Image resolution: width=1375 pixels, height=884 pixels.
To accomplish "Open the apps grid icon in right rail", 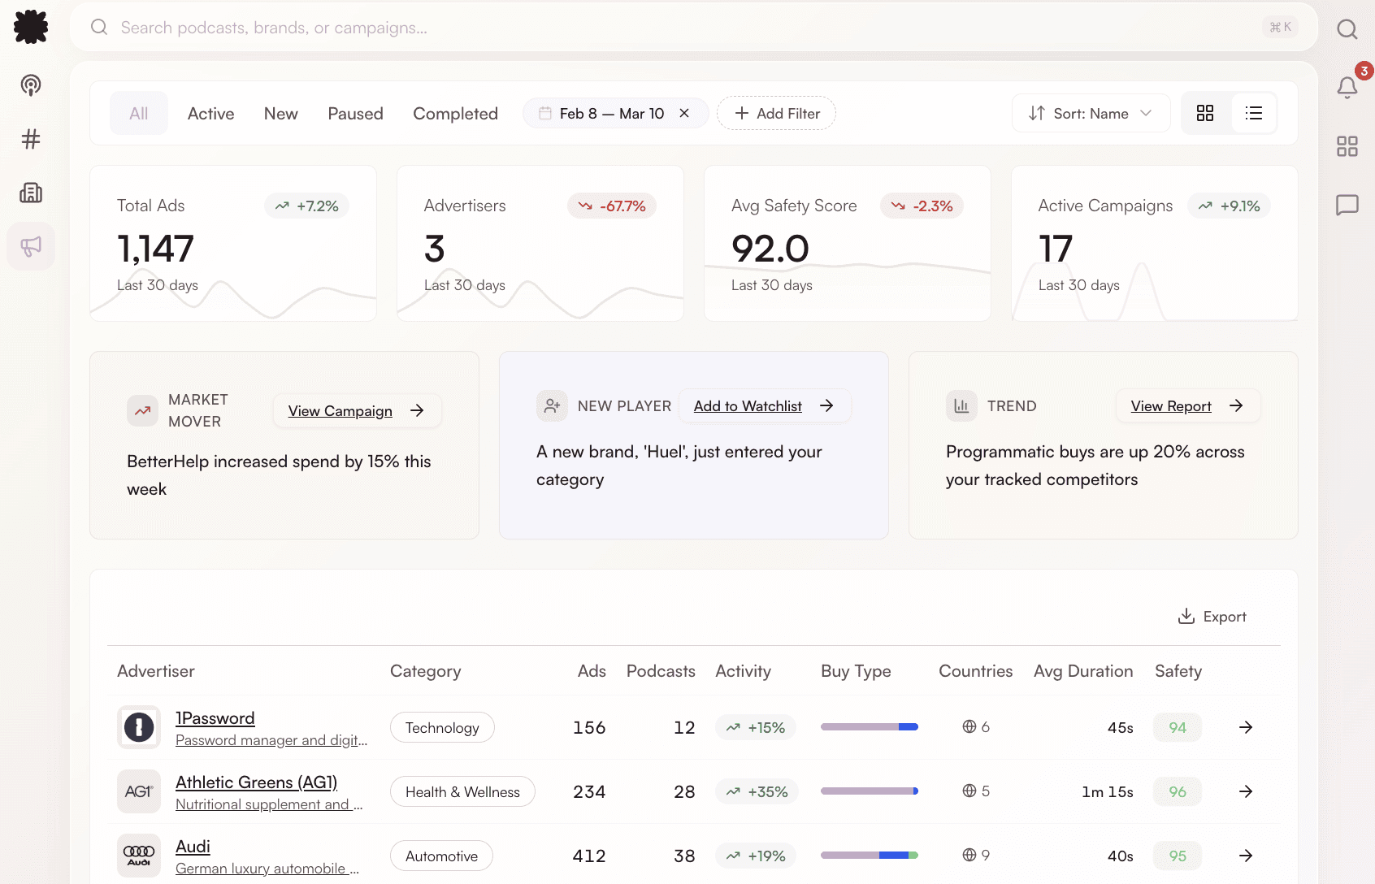I will [1347, 146].
